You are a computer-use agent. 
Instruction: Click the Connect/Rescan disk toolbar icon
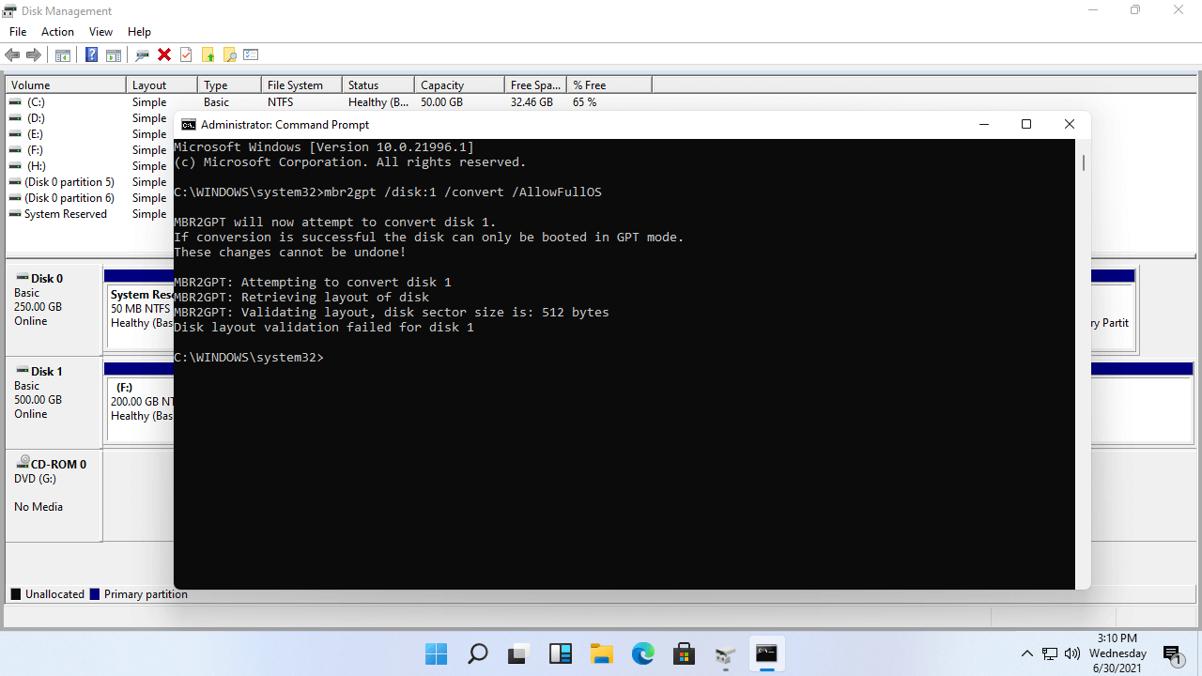coord(142,55)
